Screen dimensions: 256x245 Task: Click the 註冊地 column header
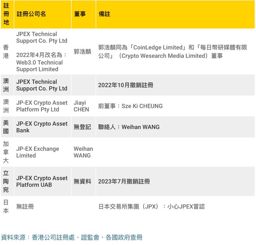point(7,14)
